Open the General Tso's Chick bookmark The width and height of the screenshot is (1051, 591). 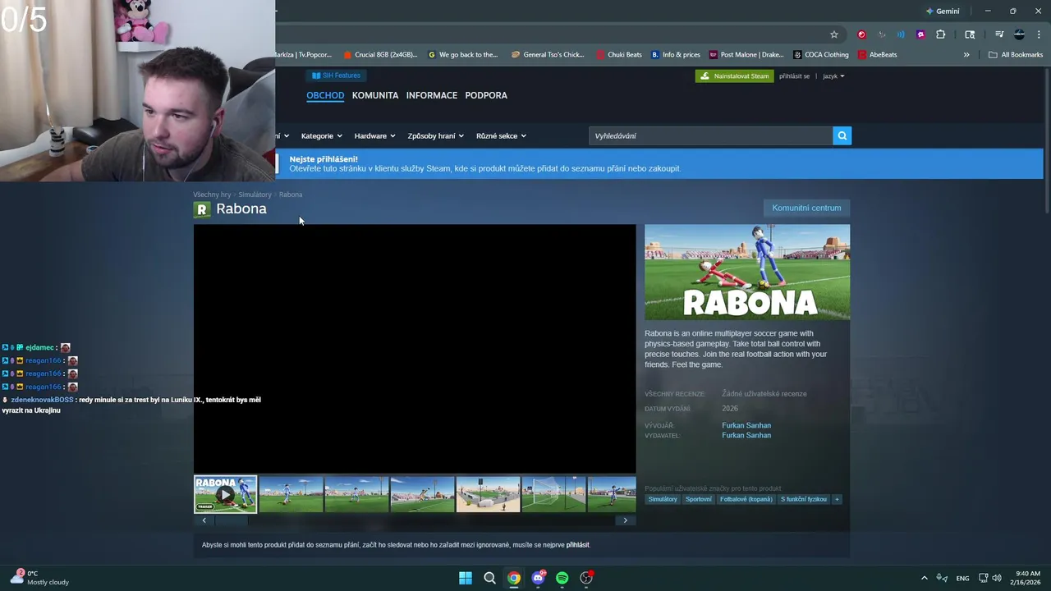coord(548,55)
